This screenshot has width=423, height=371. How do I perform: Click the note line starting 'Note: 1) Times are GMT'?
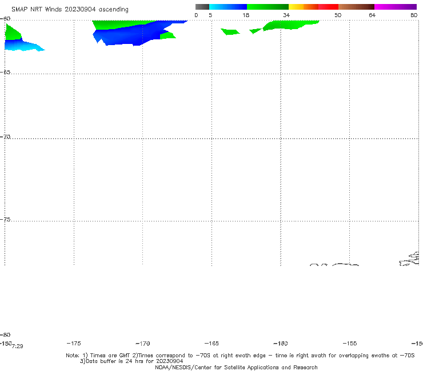tap(240, 356)
